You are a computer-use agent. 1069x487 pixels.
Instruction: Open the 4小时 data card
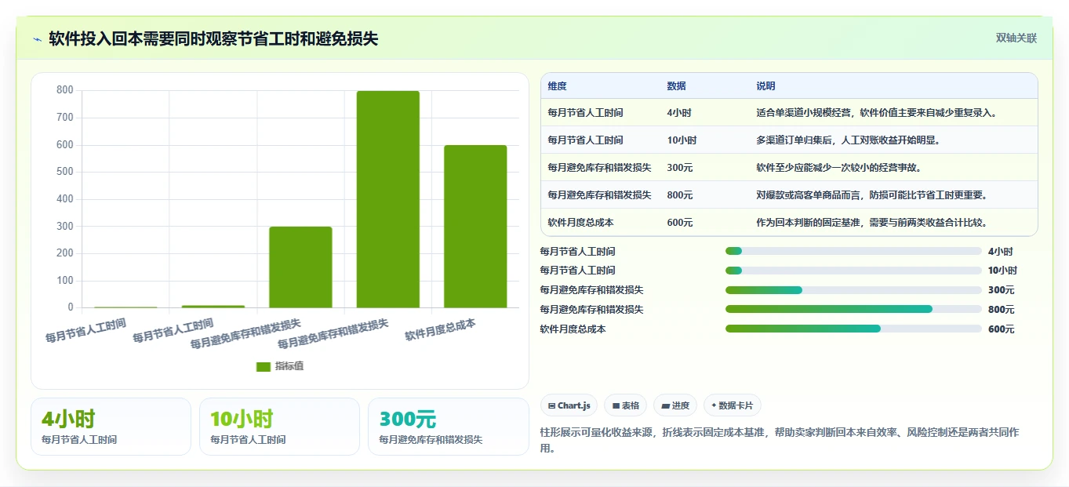[111, 427]
